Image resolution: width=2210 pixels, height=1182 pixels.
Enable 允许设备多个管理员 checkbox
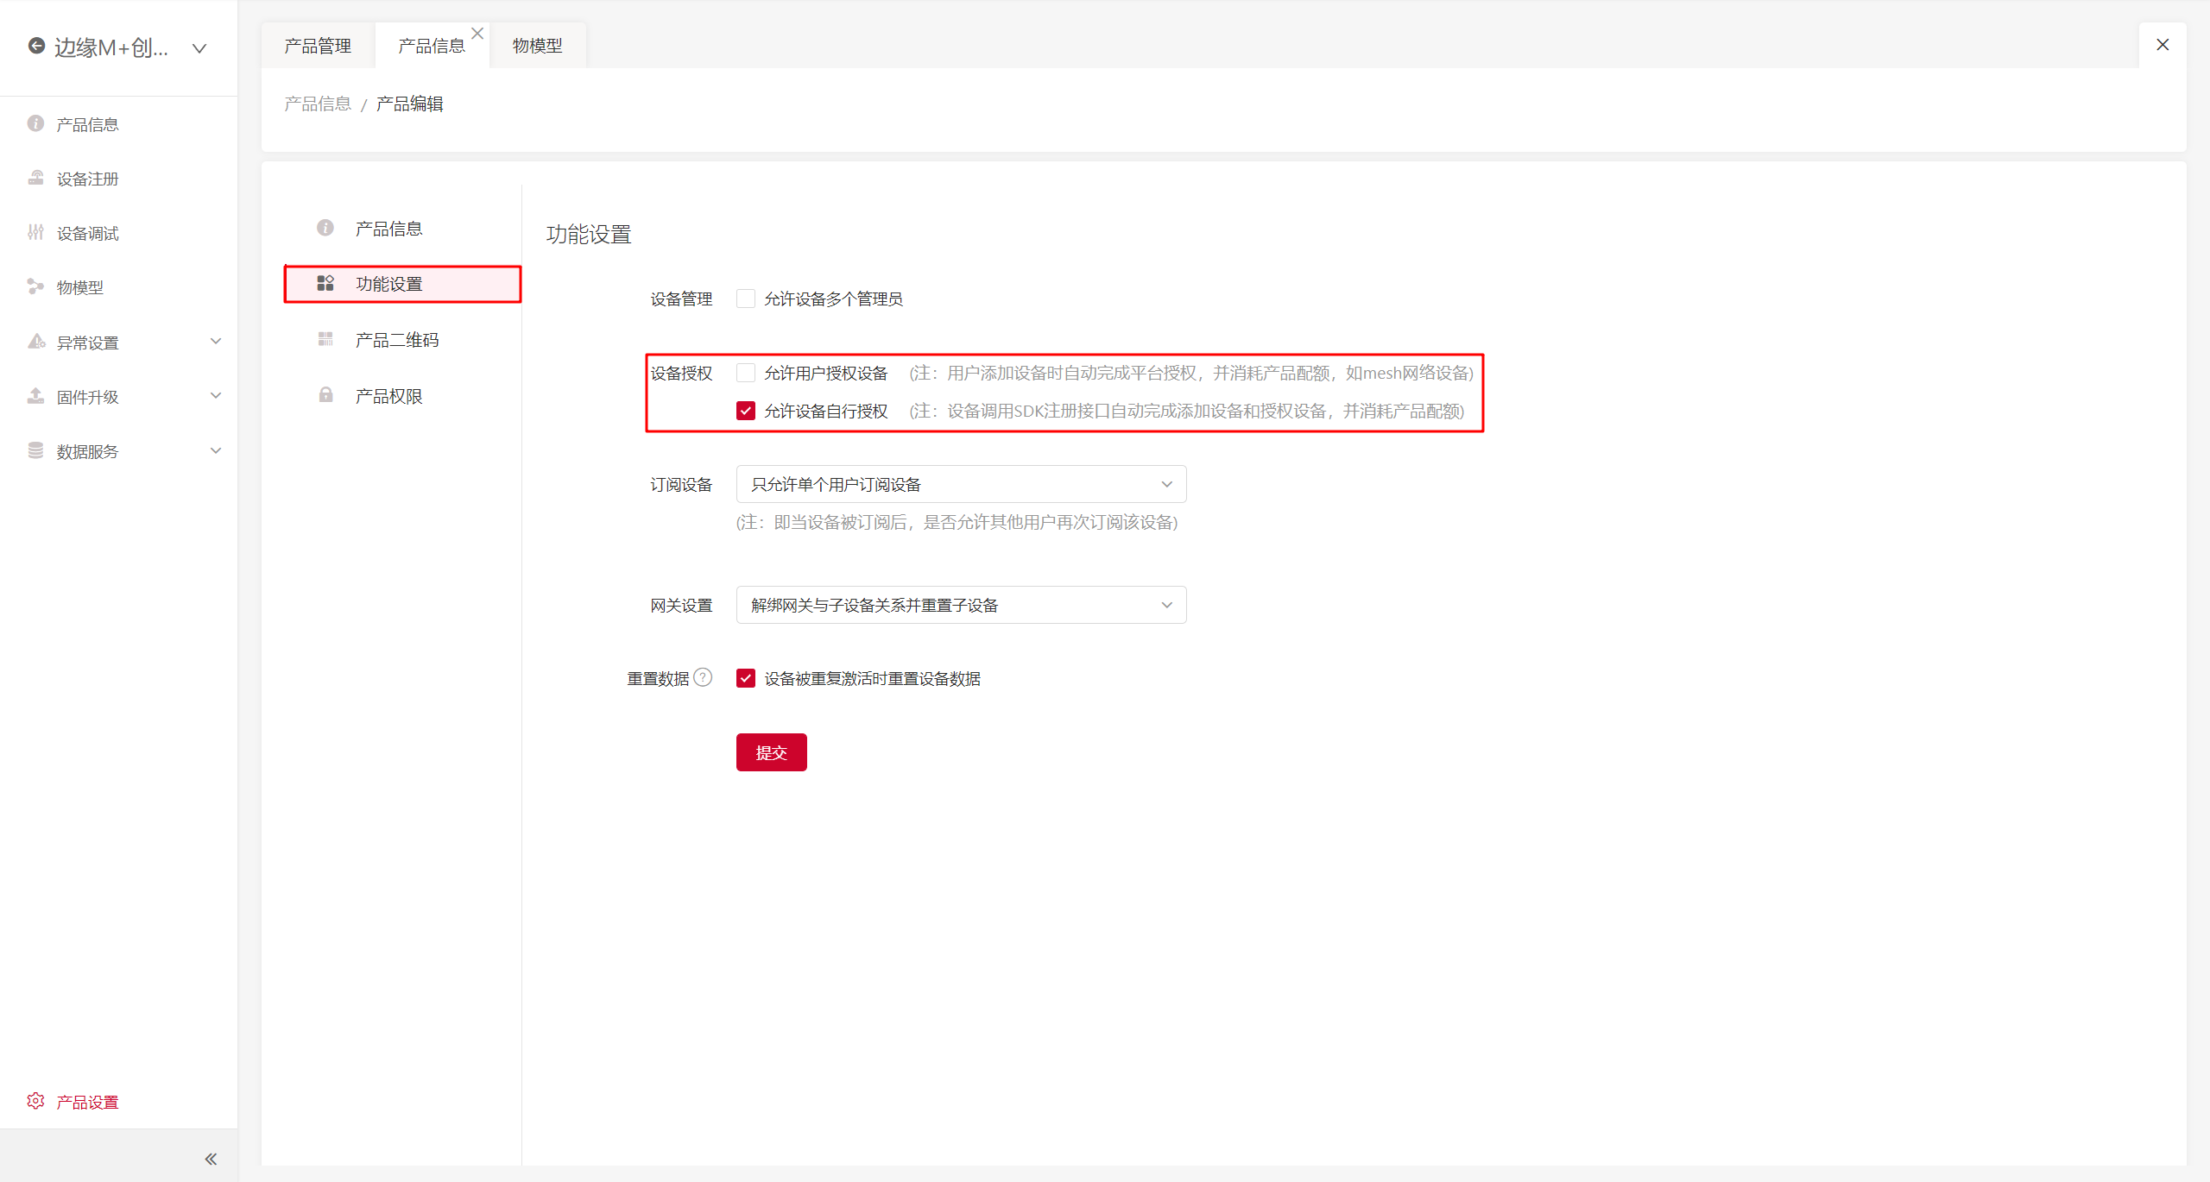(x=746, y=299)
